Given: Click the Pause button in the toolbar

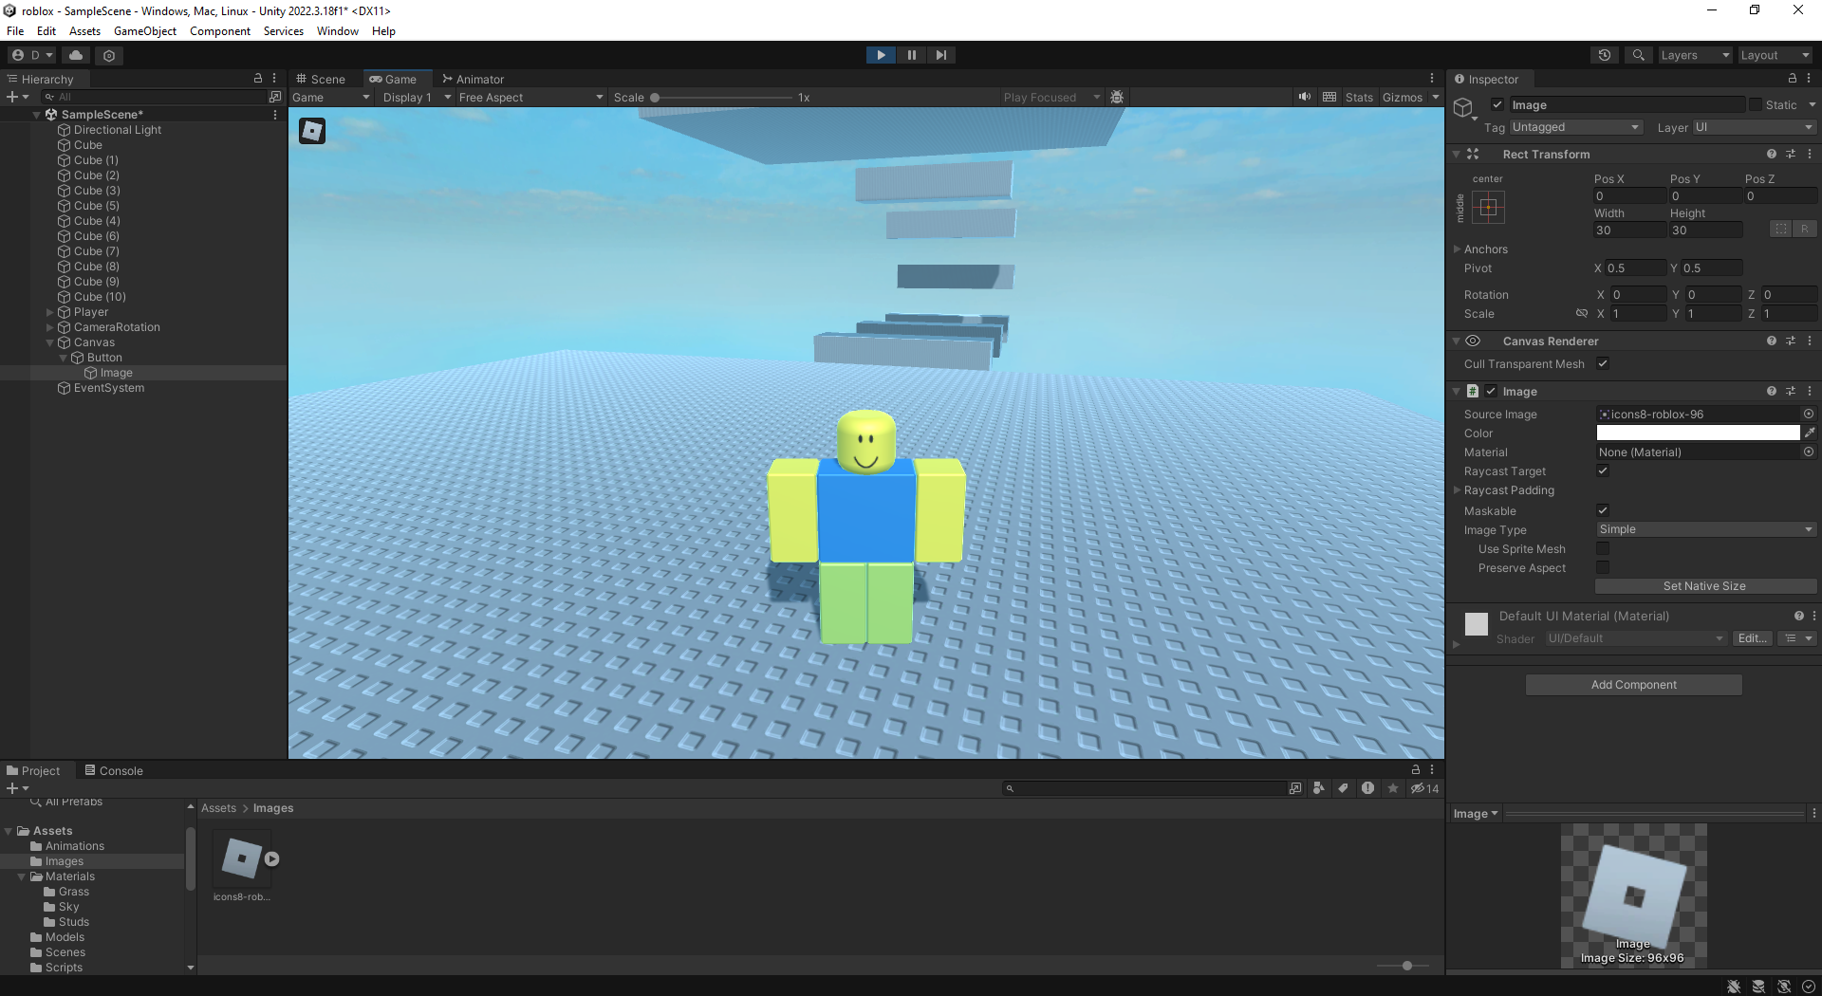Looking at the screenshot, I should [x=911, y=55].
